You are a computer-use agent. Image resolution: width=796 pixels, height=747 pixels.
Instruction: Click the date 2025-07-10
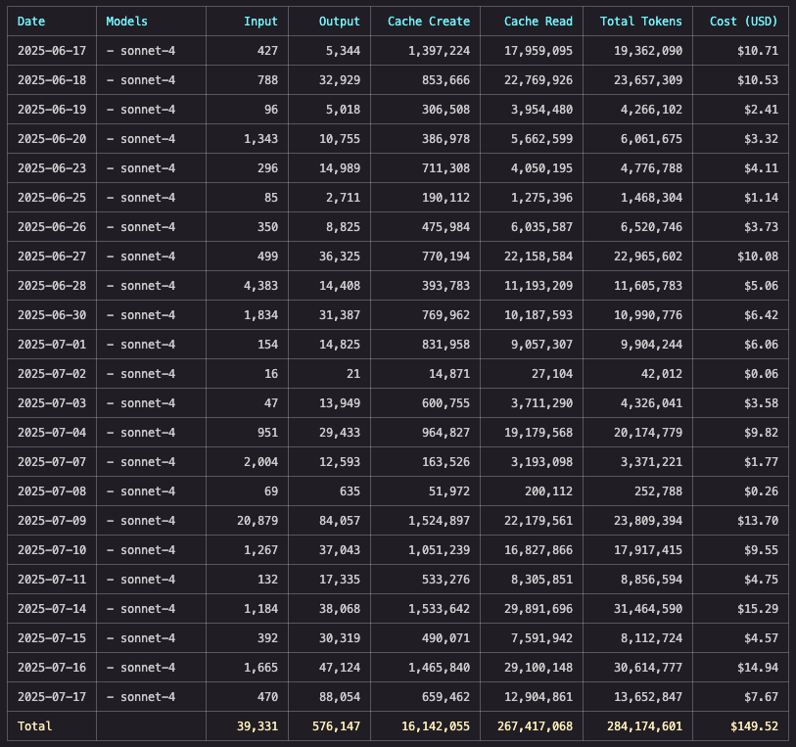point(52,551)
